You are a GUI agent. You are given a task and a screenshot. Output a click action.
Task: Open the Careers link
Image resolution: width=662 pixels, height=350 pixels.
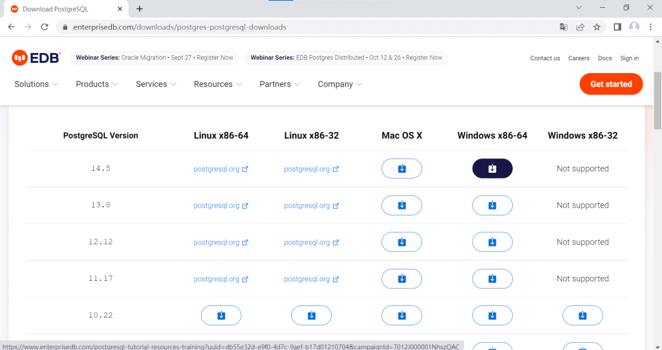[x=579, y=58]
